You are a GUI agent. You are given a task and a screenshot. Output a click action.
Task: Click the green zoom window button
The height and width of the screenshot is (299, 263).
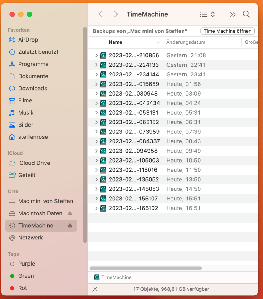click(x=30, y=14)
